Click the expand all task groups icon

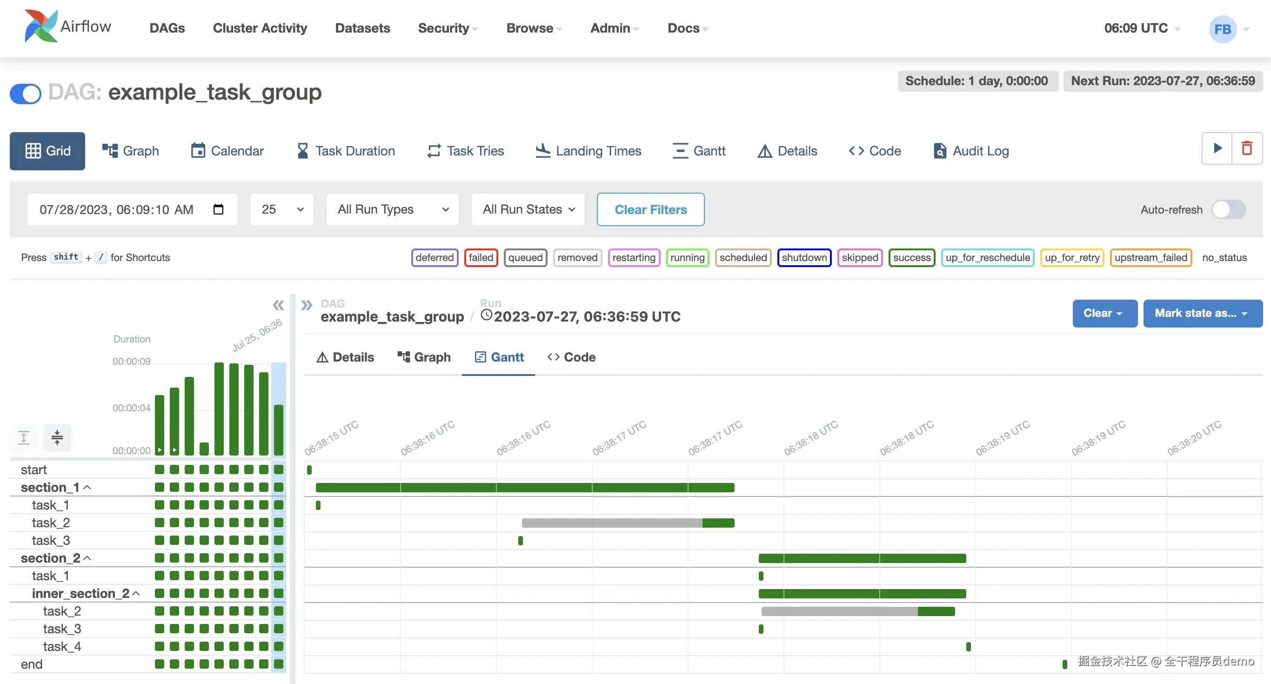(24, 438)
